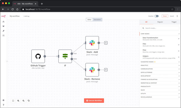The width and height of the screenshot is (181, 108).
Task: Click the zoom in magnifier icon
Action: (18, 101)
